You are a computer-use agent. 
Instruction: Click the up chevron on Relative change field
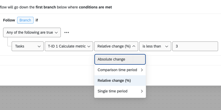tap(134, 46)
